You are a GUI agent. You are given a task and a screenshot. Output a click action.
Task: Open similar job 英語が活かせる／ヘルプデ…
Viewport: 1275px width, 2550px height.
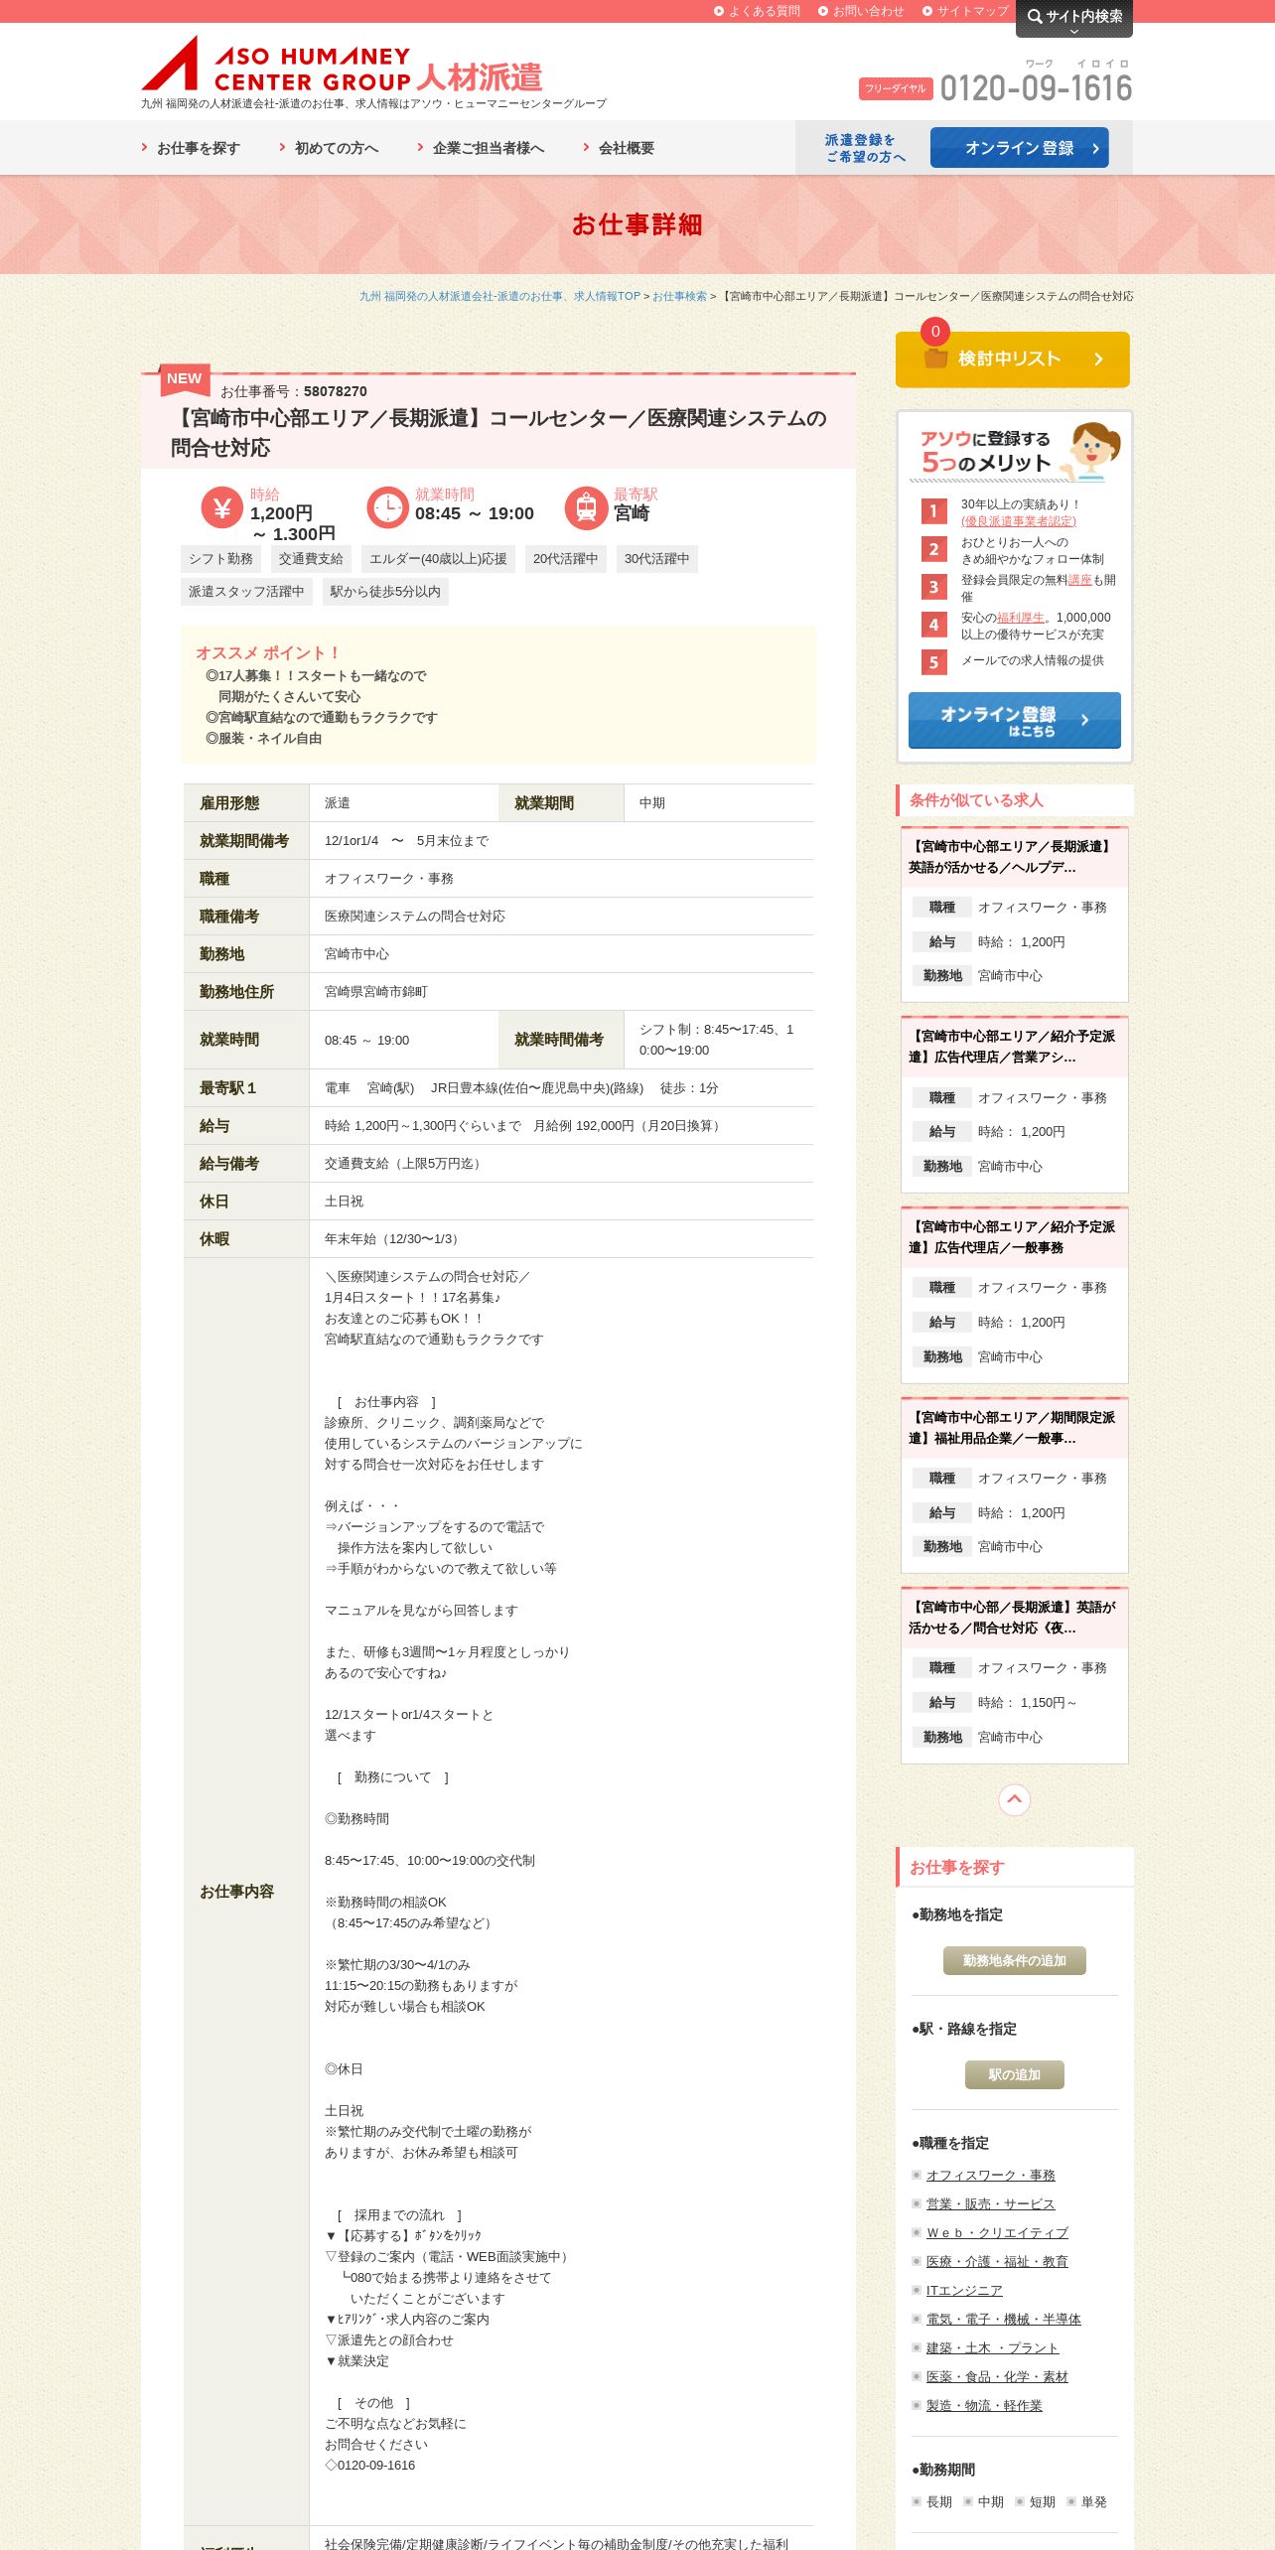(x=1014, y=857)
